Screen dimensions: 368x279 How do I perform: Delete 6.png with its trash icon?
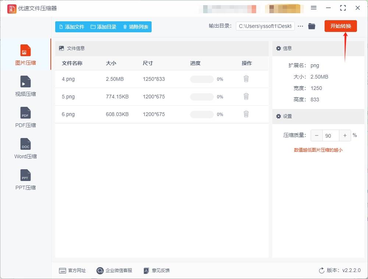click(x=246, y=114)
